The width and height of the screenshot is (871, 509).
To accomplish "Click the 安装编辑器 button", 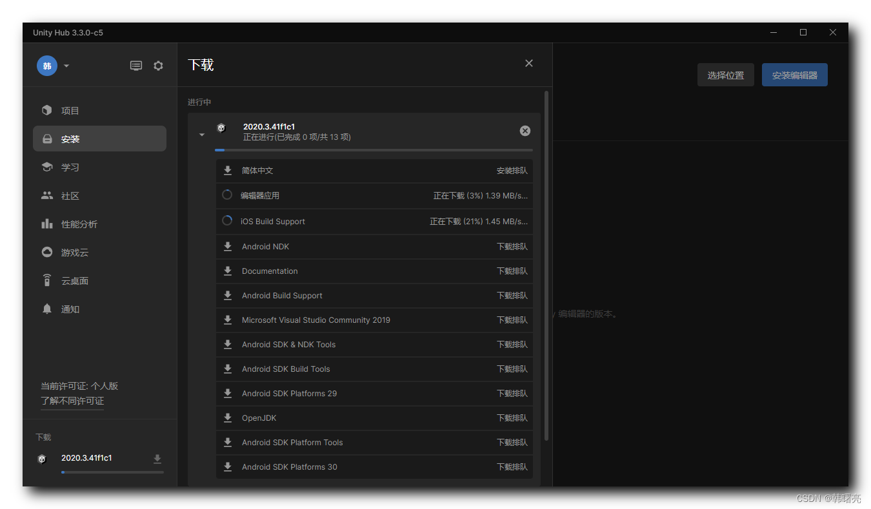I will pyautogui.click(x=795, y=75).
